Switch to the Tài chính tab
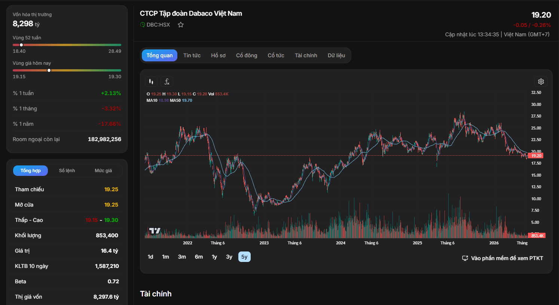 click(x=306, y=55)
